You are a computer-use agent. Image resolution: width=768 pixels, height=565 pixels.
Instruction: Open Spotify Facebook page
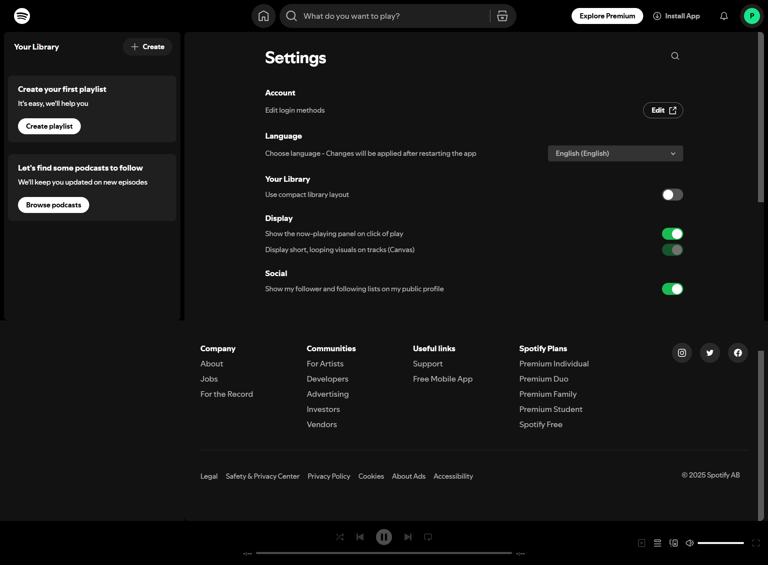pyautogui.click(x=738, y=353)
